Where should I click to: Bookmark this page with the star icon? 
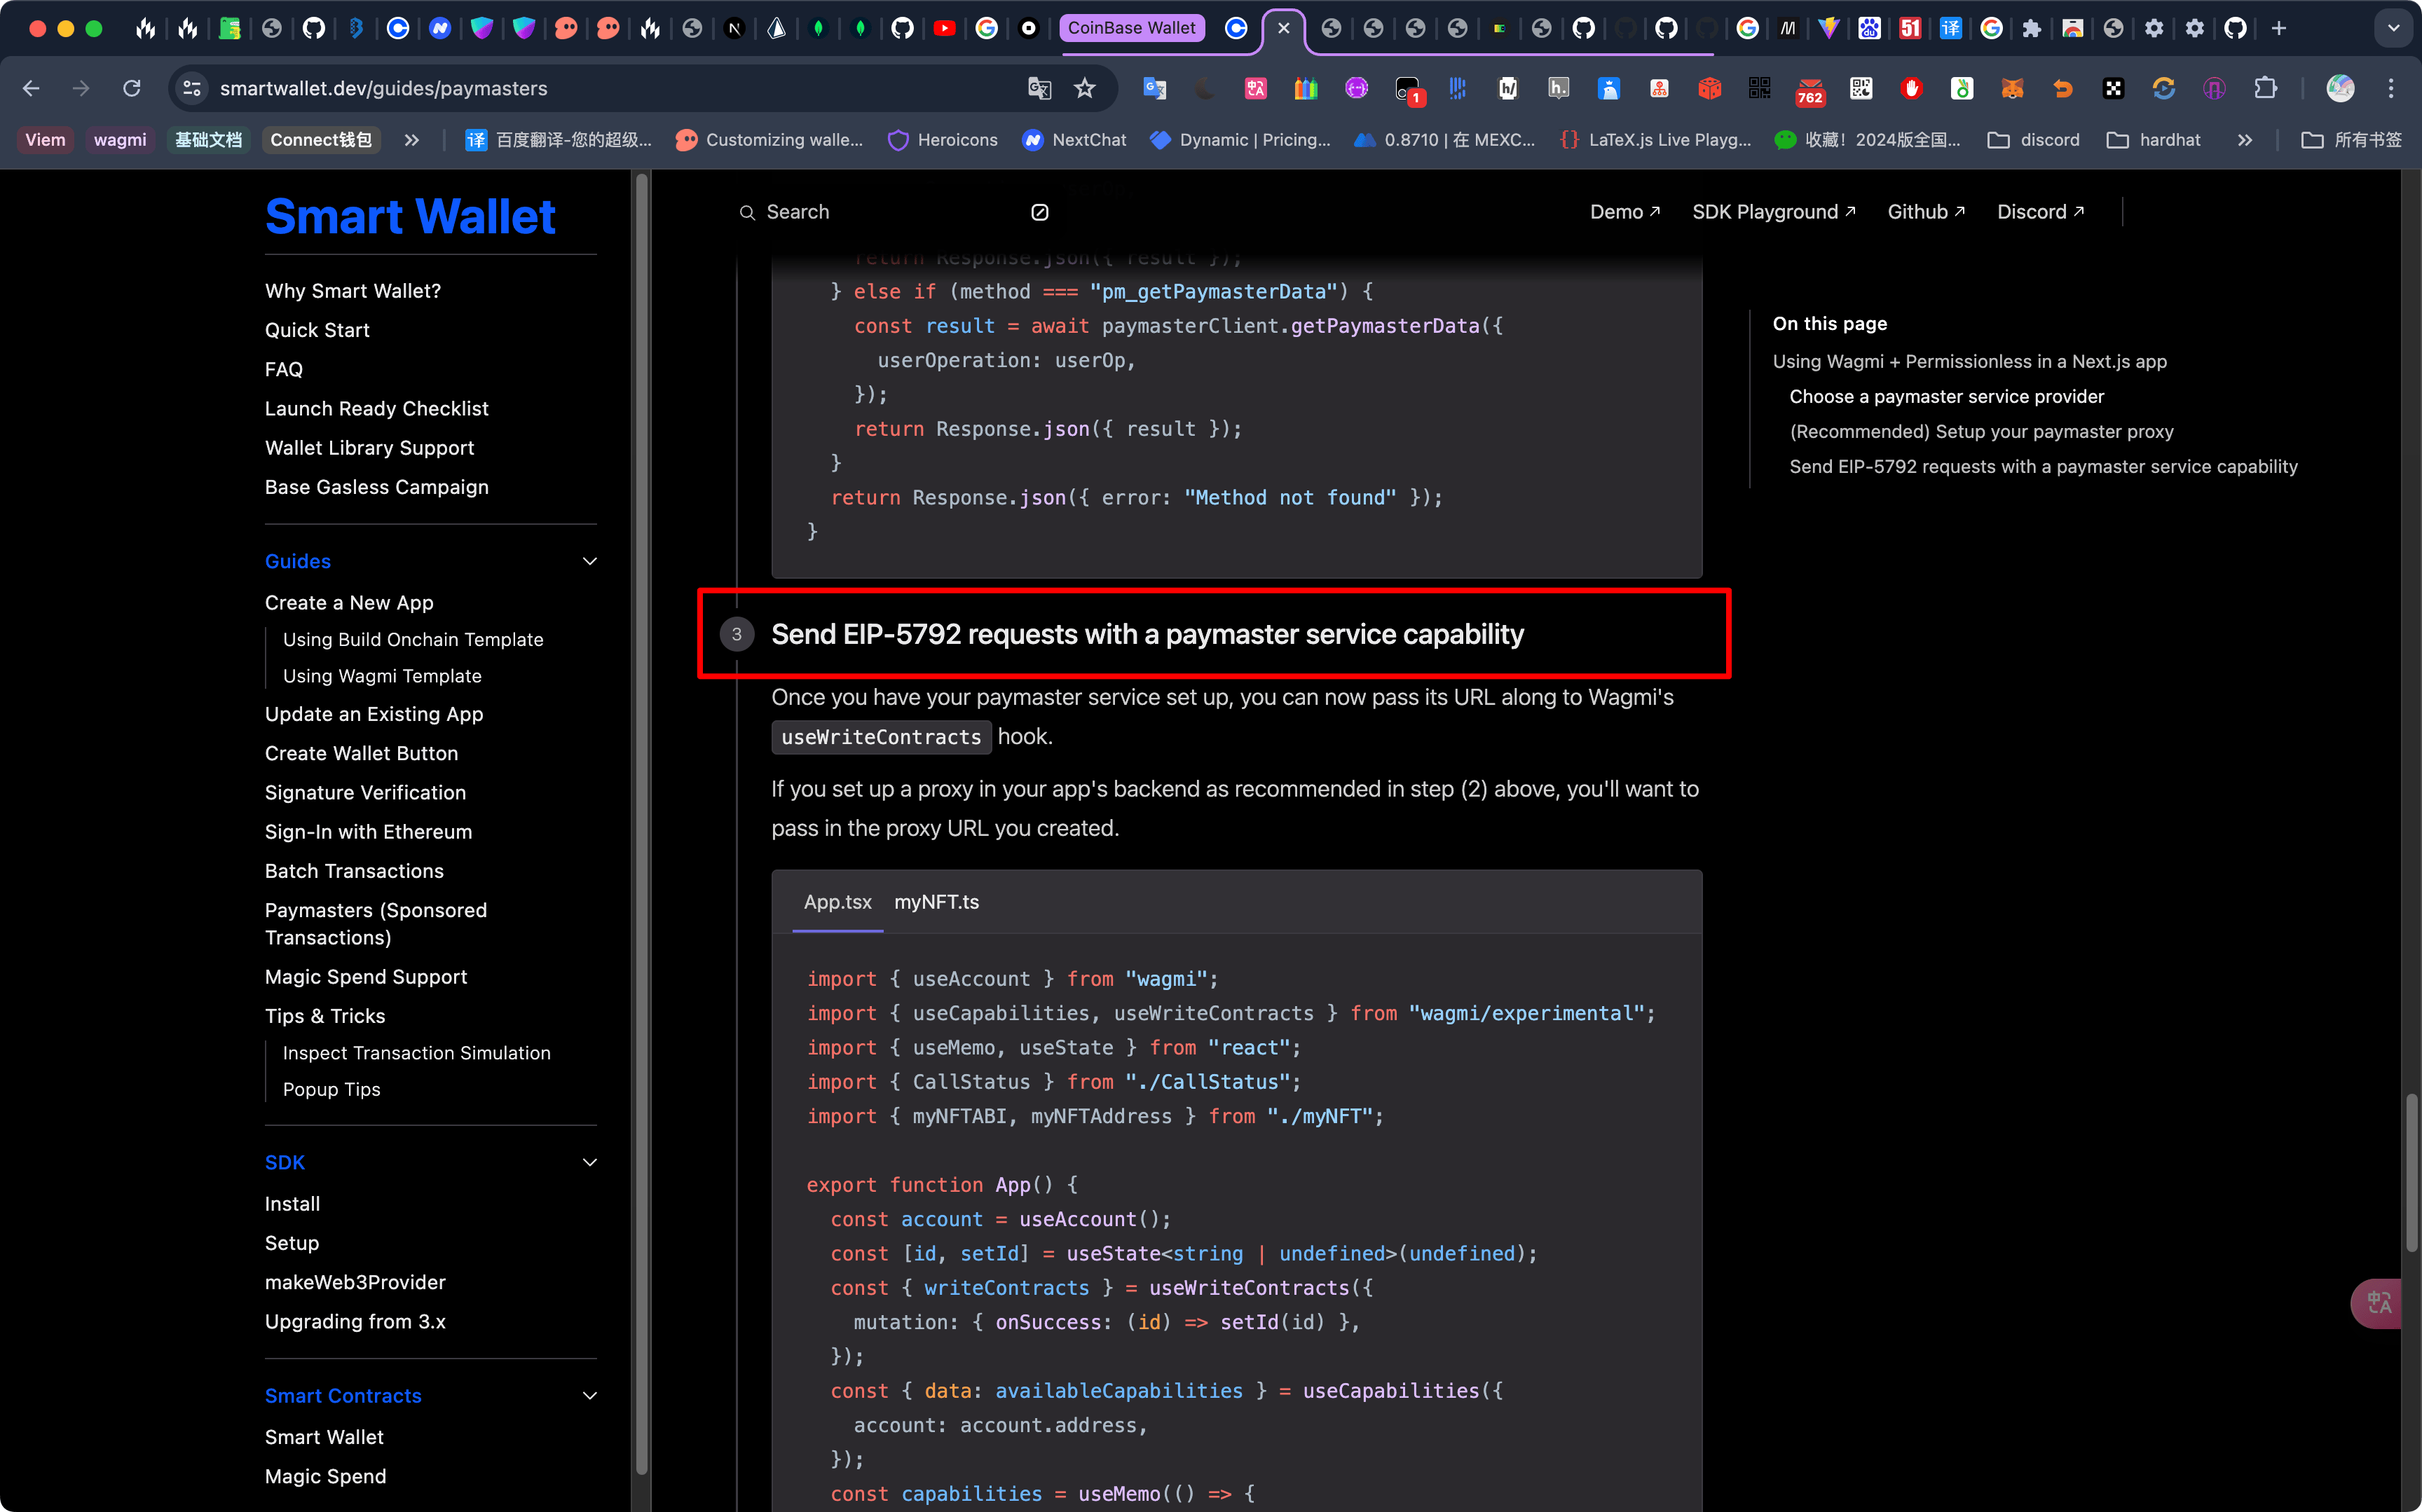tap(1084, 88)
